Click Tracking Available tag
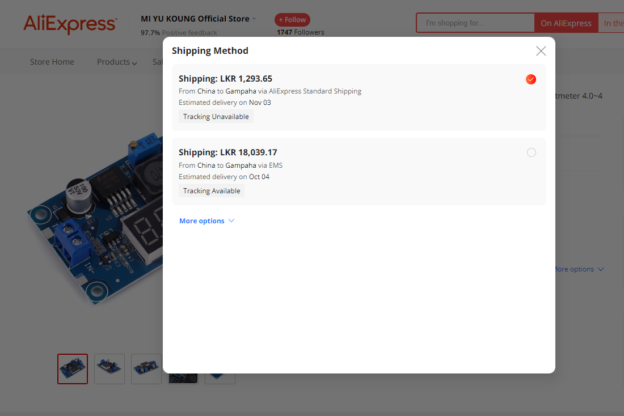This screenshot has height=416, width=624. [x=212, y=191]
